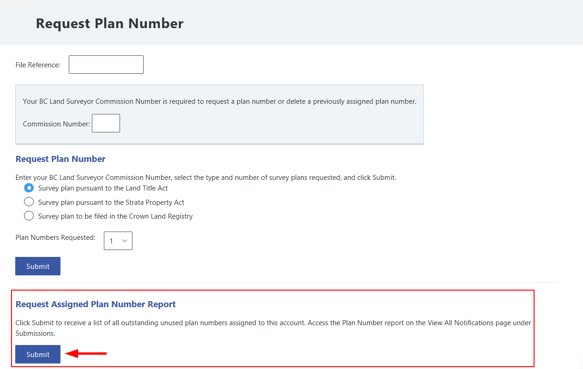Click the BC Land Surveyor Commission Number notice text
The height and width of the screenshot is (369, 583).
pyautogui.click(x=220, y=101)
